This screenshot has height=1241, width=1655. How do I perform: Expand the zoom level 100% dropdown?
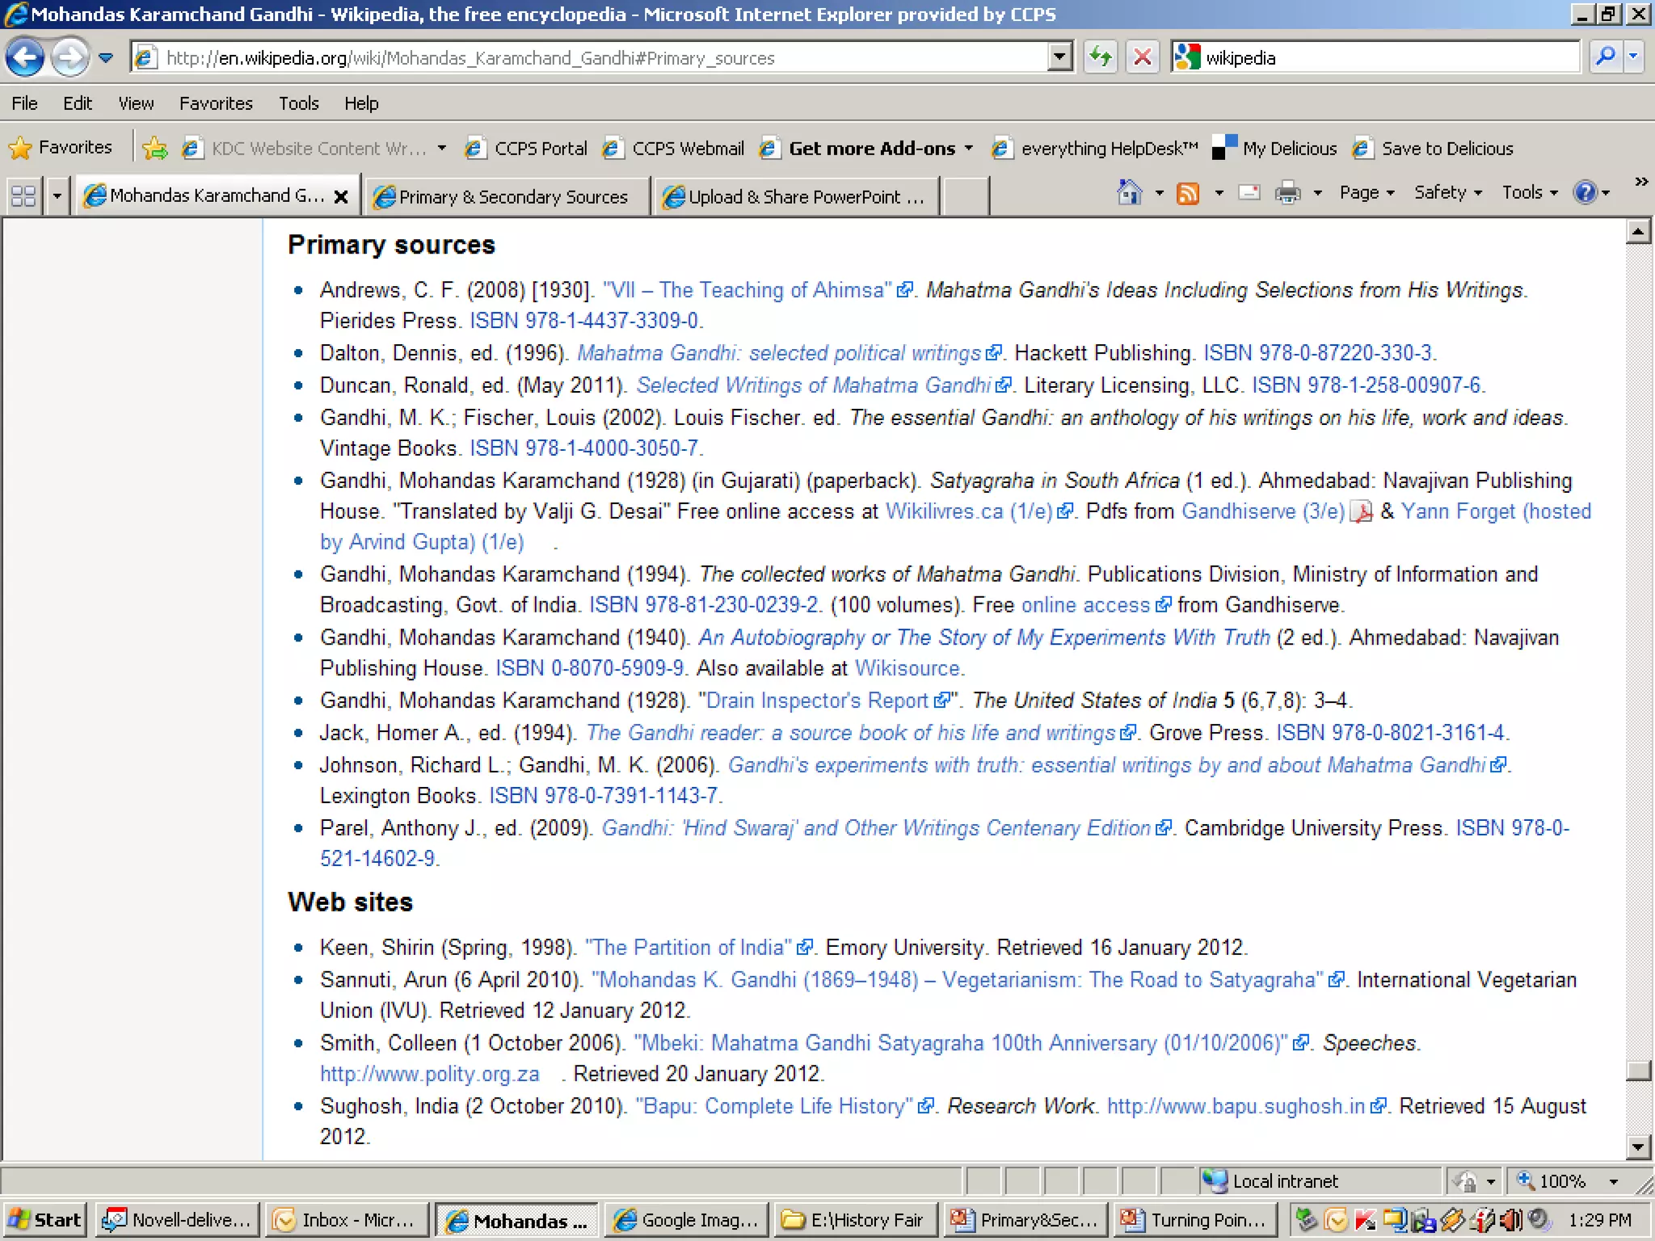[1613, 1182]
